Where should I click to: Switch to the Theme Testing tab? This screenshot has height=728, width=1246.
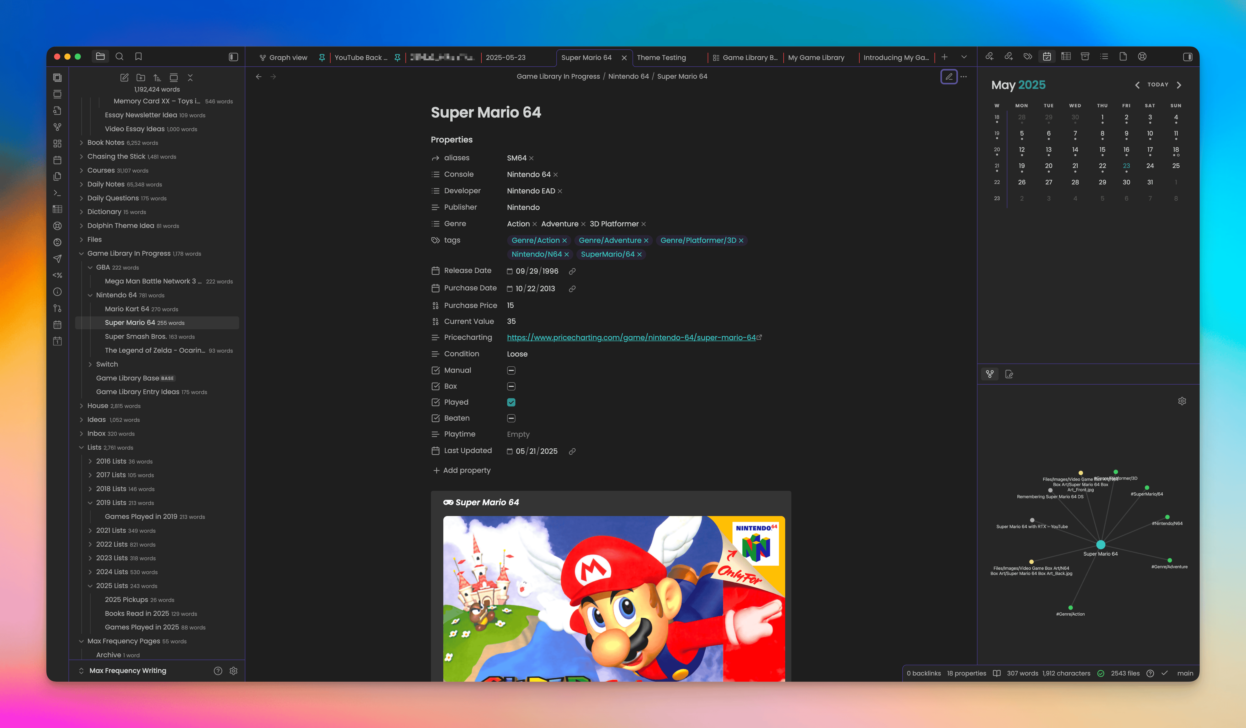tap(661, 58)
